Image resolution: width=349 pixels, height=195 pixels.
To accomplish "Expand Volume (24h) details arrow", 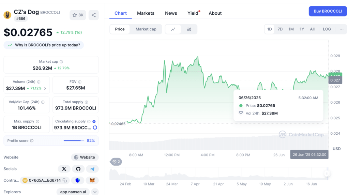I will tap(45, 88).
